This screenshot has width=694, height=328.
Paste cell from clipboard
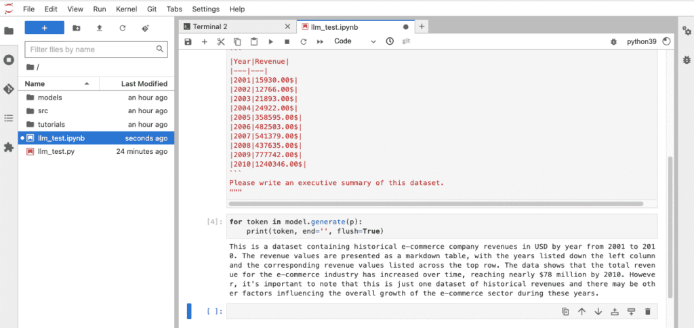tap(254, 41)
